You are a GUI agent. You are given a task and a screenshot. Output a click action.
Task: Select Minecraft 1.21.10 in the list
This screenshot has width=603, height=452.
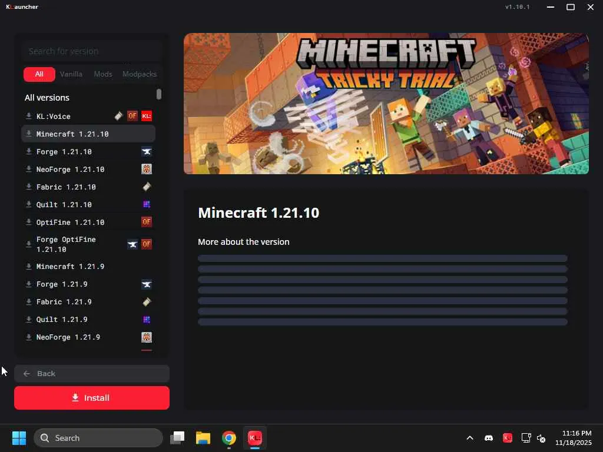[88, 134]
